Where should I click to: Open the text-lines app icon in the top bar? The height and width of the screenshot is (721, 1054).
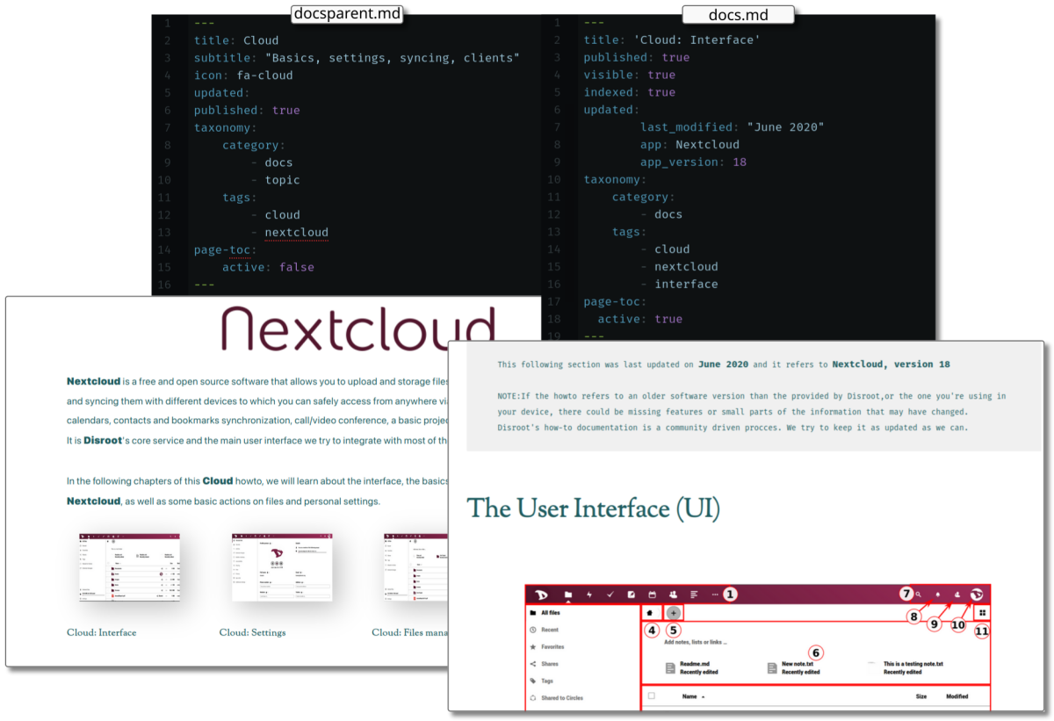tap(694, 595)
